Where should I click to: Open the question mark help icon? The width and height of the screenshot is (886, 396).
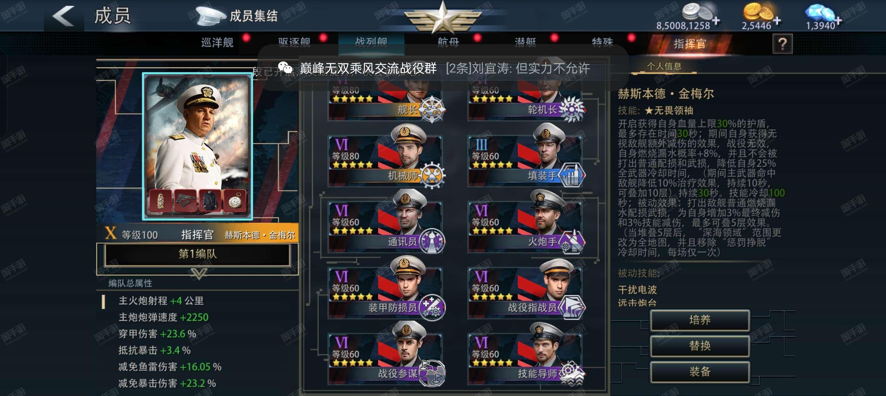coord(782,44)
